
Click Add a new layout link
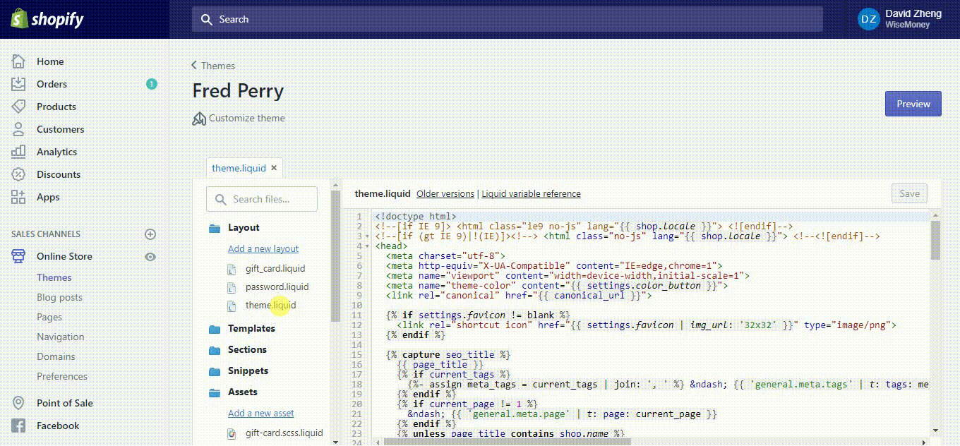click(263, 249)
